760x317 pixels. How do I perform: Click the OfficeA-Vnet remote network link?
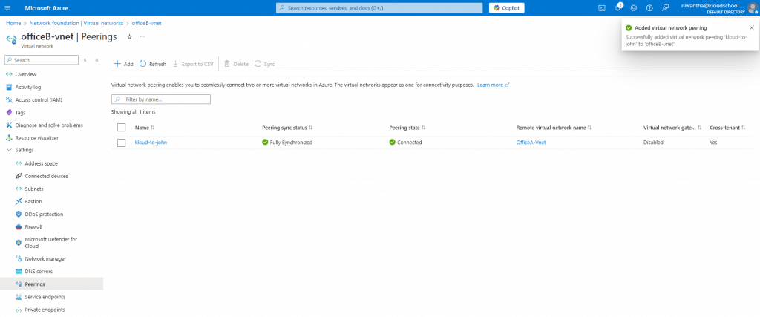[x=531, y=143]
